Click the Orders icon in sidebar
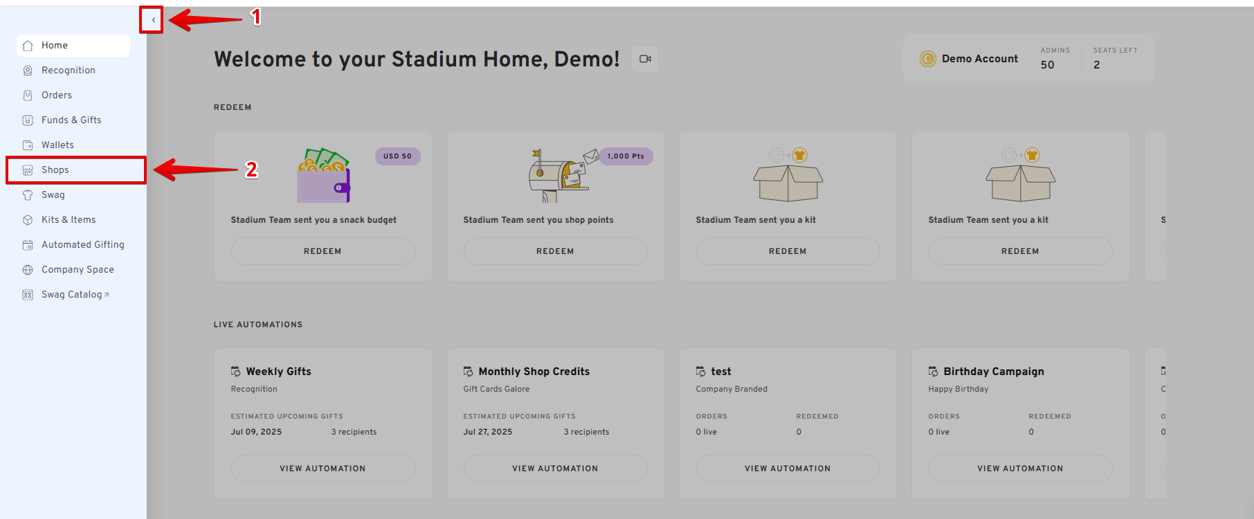 pos(28,95)
